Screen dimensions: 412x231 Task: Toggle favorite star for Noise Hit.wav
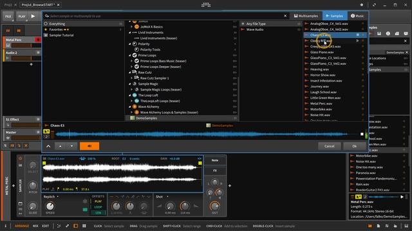click(x=363, y=115)
